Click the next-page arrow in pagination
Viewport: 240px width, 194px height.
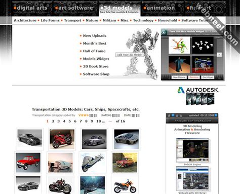[x=110, y=122]
